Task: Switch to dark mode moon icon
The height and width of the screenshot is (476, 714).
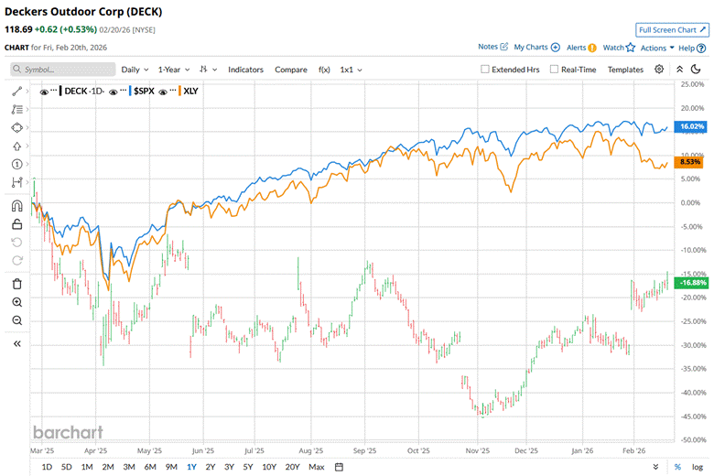Action: [698, 70]
